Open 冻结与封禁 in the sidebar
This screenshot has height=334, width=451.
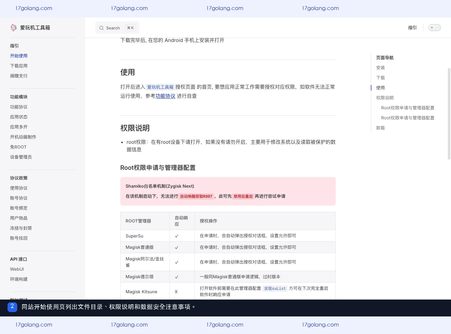pyautogui.click(x=21, y=228)
